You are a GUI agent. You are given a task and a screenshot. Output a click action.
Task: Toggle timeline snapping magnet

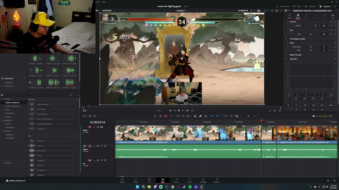click(x=195, y=116)
